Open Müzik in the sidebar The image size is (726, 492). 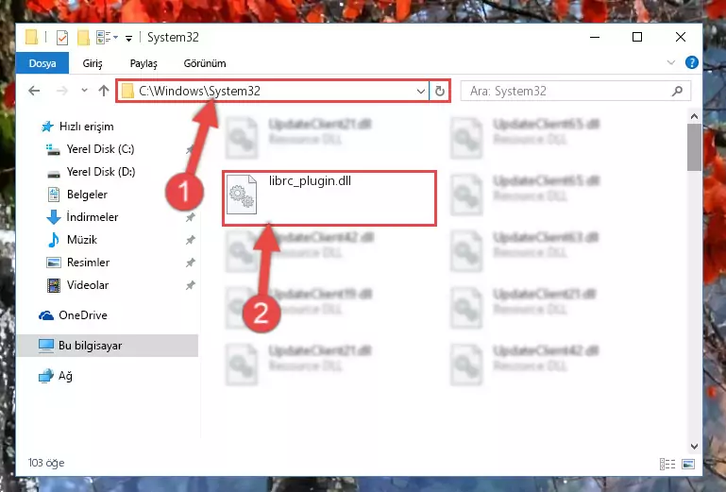pyautogui.click(x=82, y=240)
